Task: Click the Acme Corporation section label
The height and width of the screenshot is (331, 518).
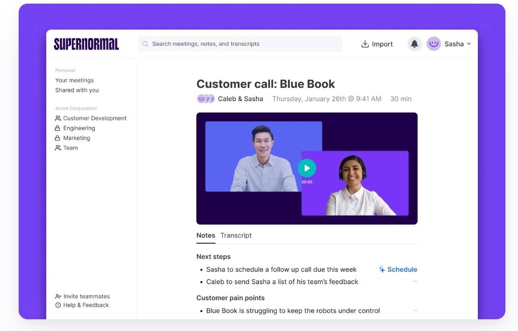Action: pos(76,108)
